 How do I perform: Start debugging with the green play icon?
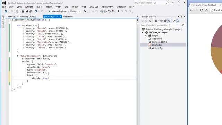49,11
